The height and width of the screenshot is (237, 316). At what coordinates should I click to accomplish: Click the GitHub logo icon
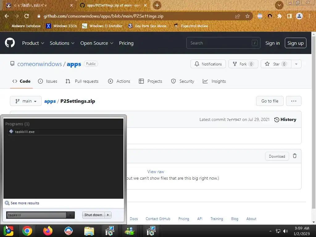coord(10,43)
